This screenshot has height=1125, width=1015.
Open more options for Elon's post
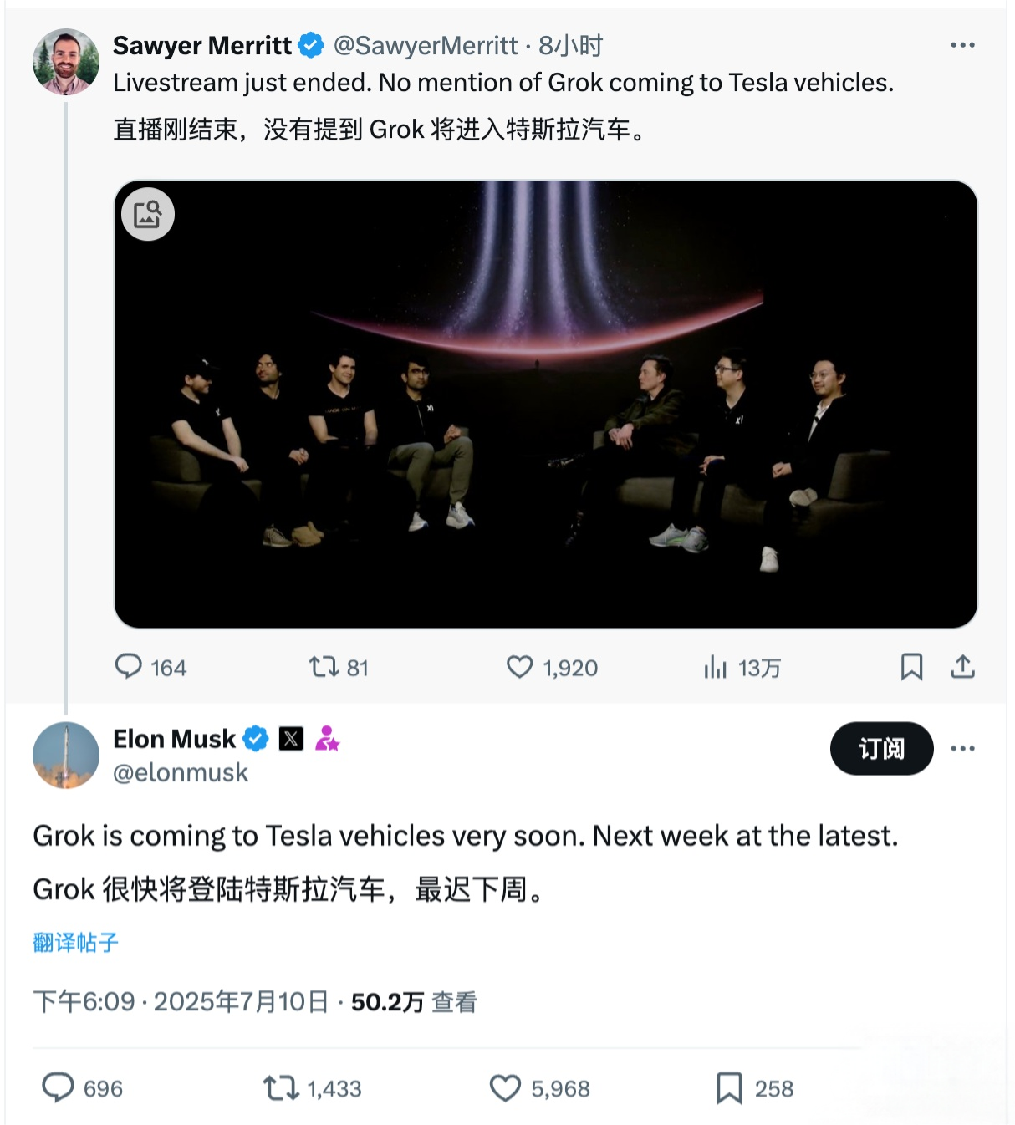(962, 748)
